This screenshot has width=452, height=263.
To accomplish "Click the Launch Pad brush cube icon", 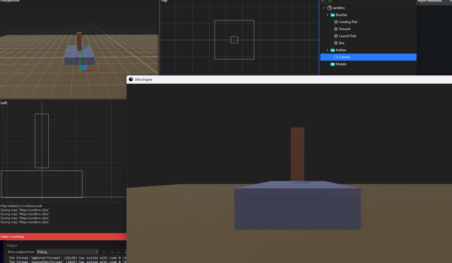I will (x=336, y=36).
